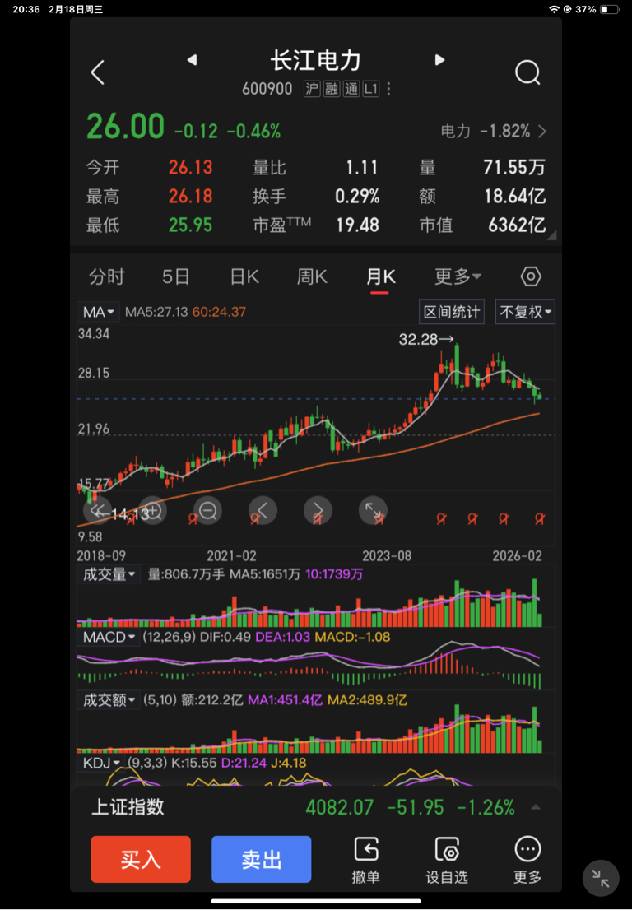
Task: Switch to 日K tab
Action: (x=244, y=276)
